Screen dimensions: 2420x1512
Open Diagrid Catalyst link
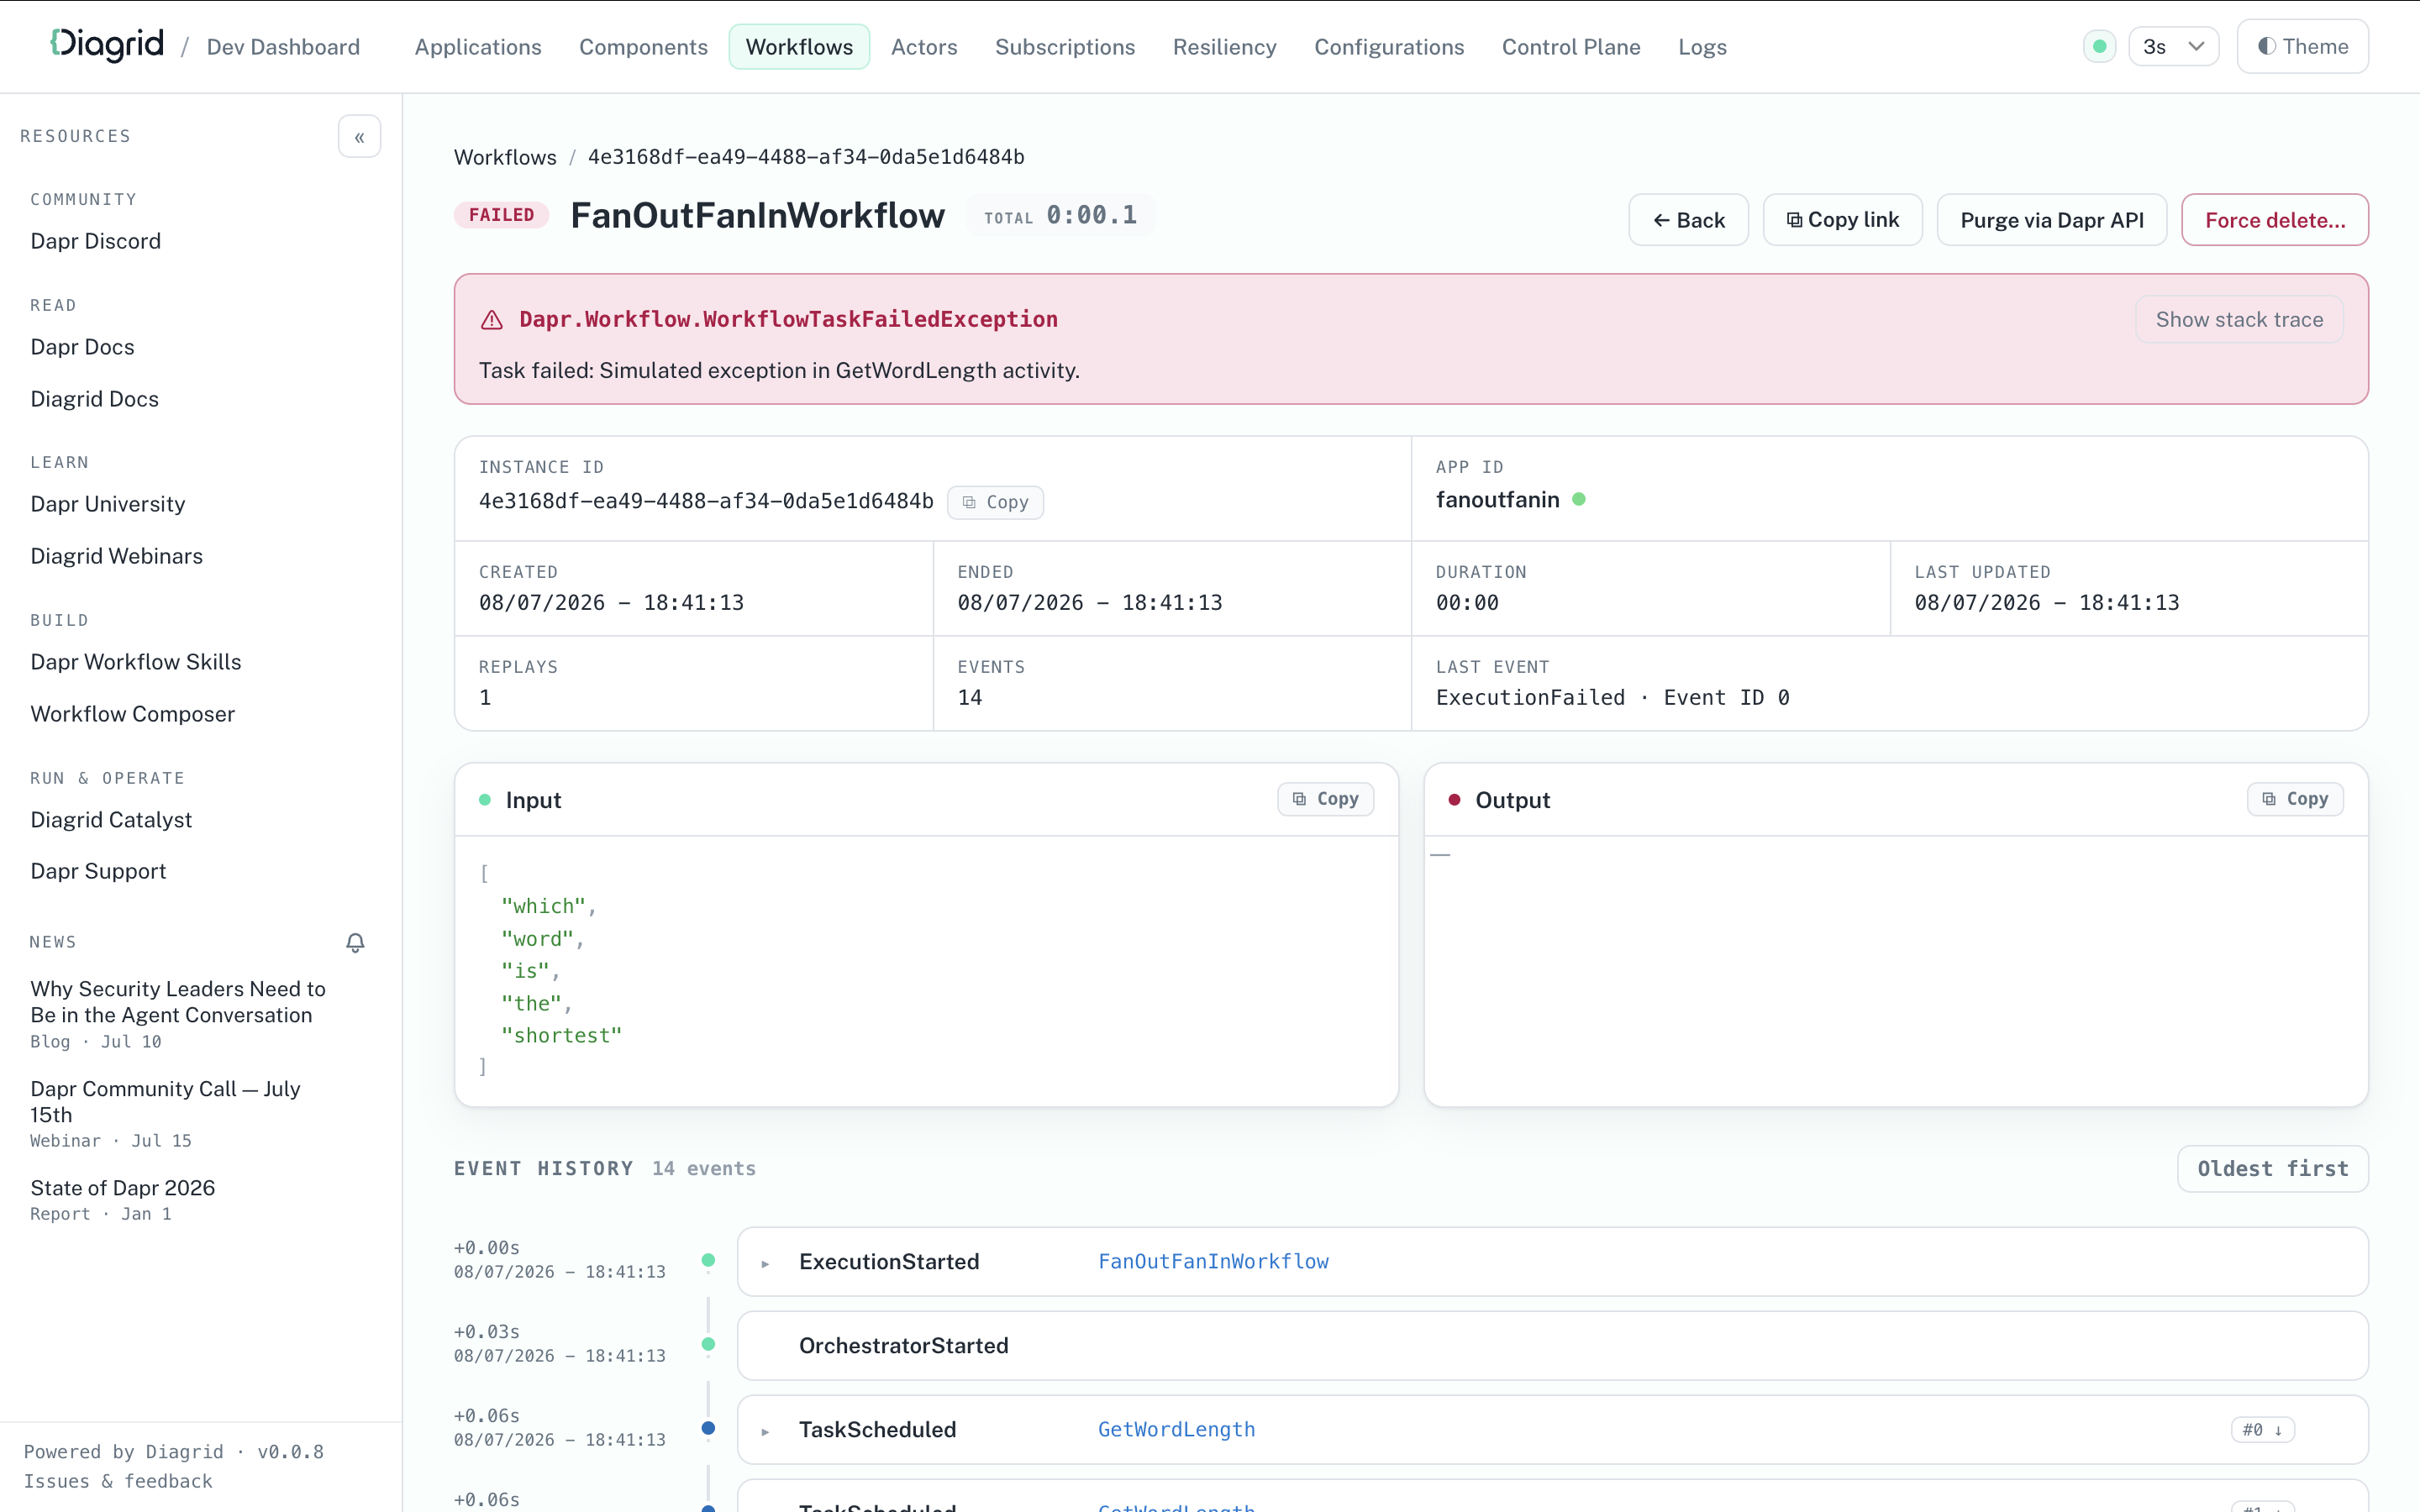point(110,820)
